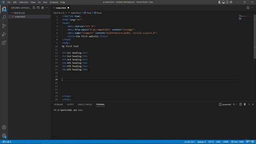Open the Manage gear icon
Image resolution: width=256 pixels, height=144 pixels.
coord(4,136)
